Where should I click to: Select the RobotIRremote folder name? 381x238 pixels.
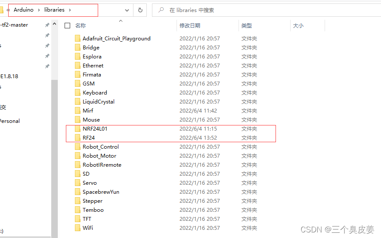[x=102, y=165]
